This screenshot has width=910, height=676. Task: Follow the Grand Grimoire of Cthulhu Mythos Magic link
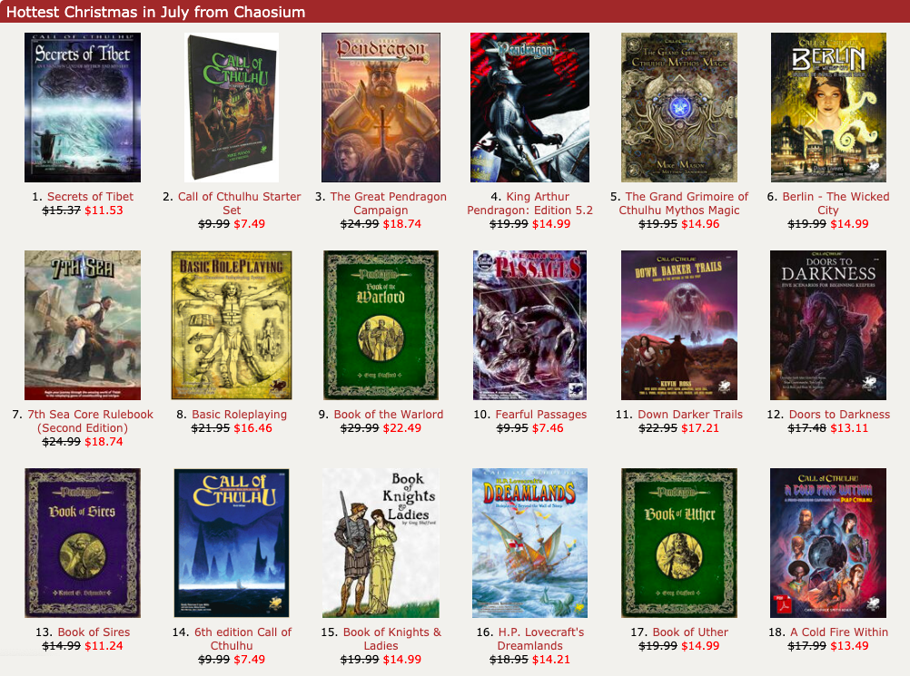pos(683,203)
